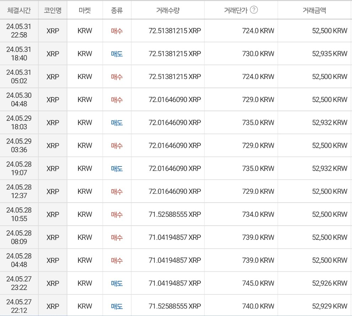Screen dimensions: 352x316
Task: Select the 24.05.28 08:09 time cell
Action: 19,237
